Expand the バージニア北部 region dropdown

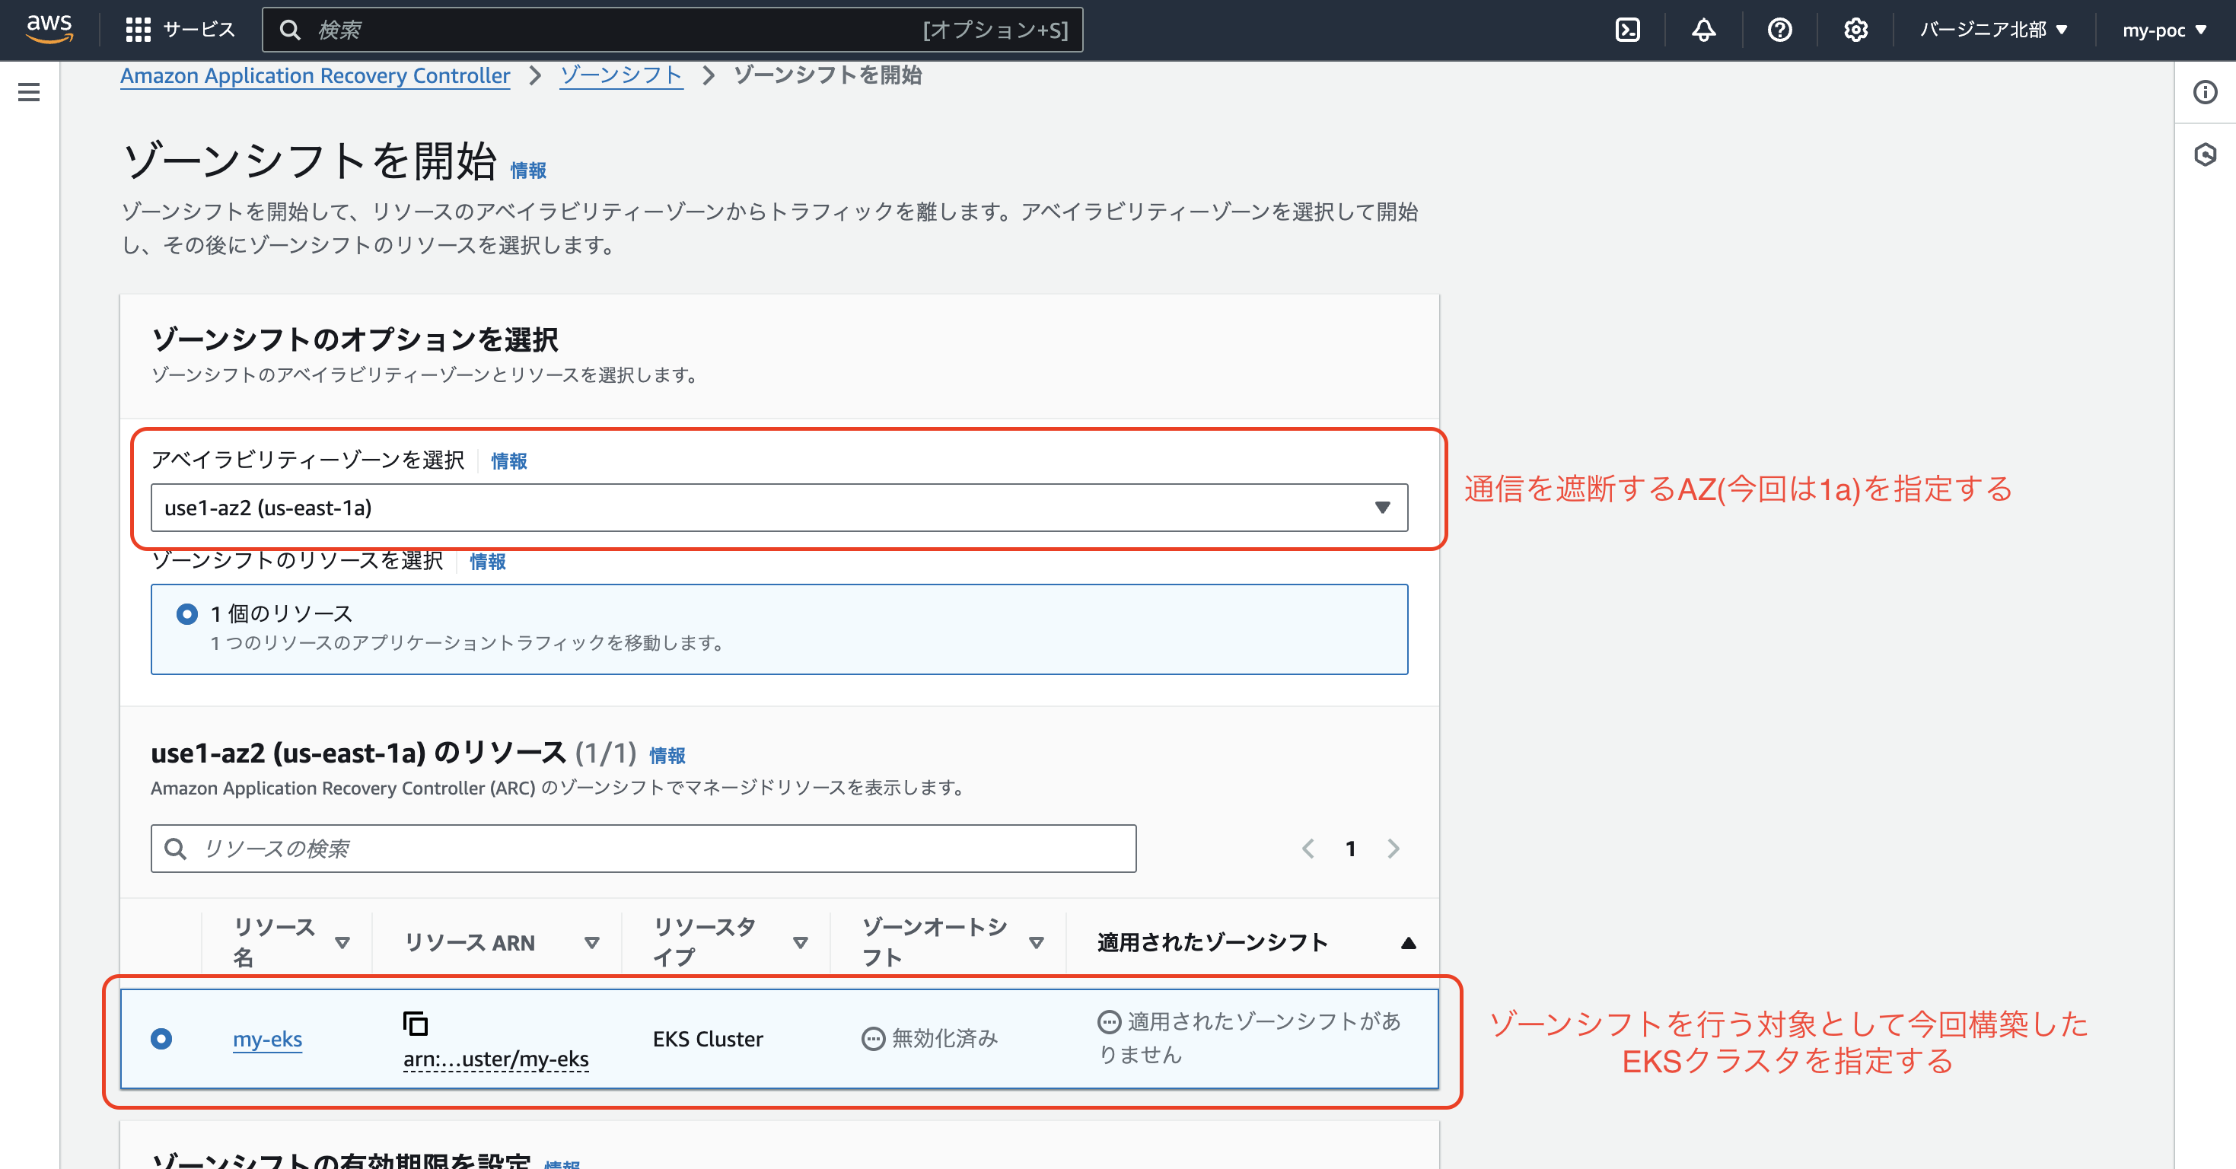(1993, 30)
